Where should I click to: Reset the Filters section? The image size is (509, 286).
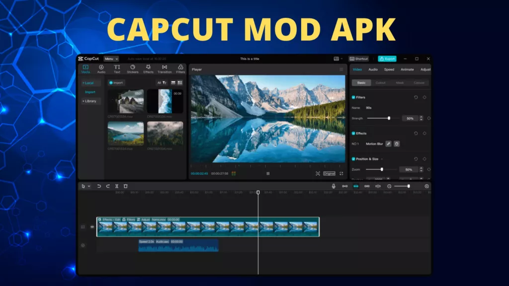[x=416, y=97]
